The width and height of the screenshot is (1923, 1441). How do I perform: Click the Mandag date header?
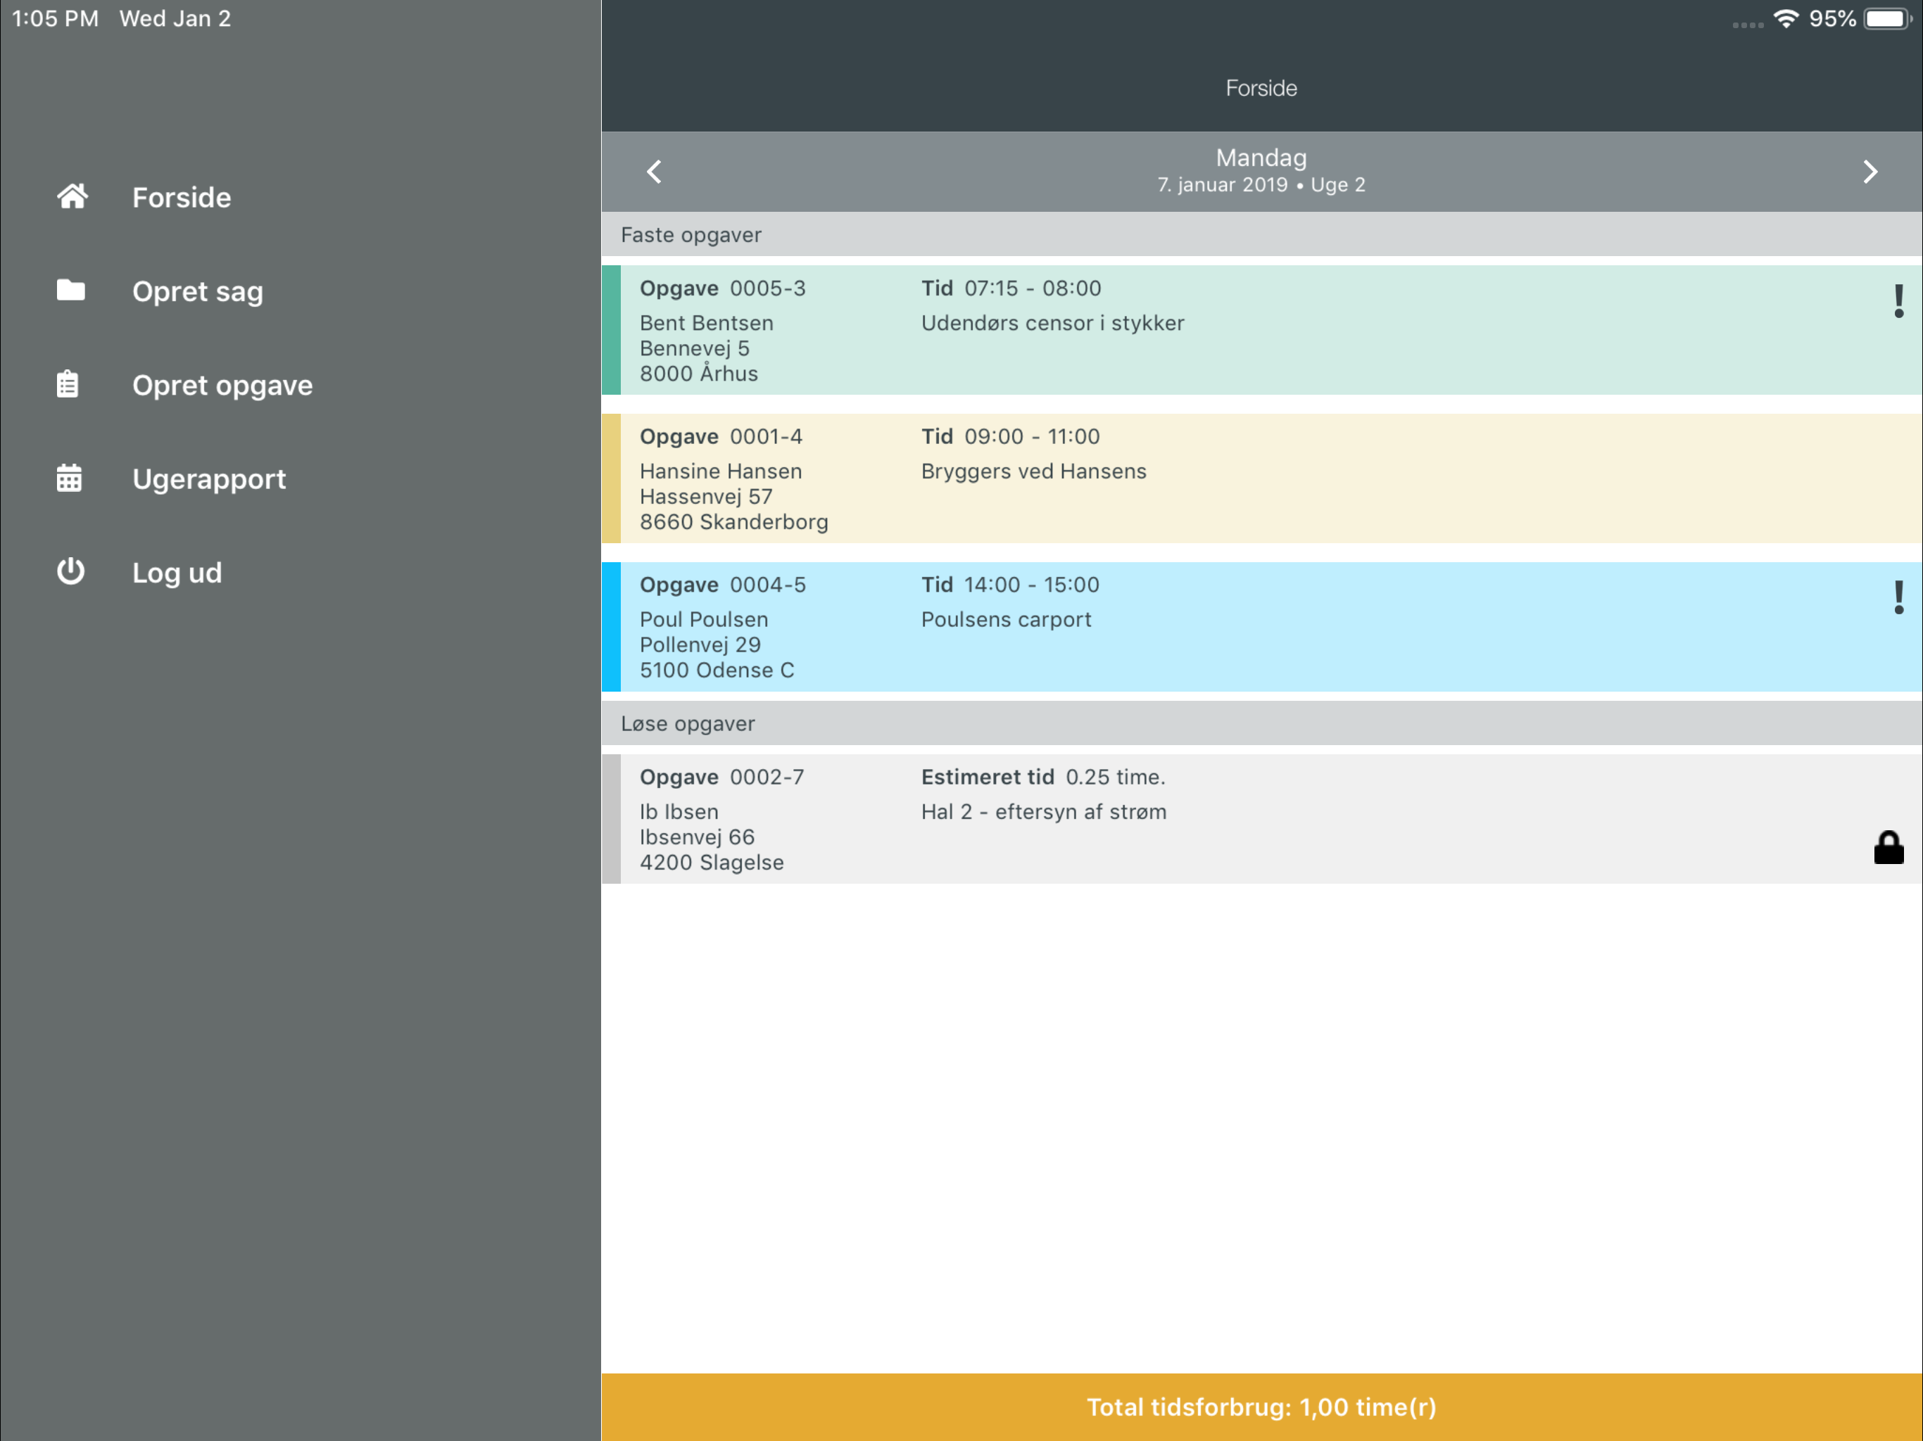coord(1261,158)
